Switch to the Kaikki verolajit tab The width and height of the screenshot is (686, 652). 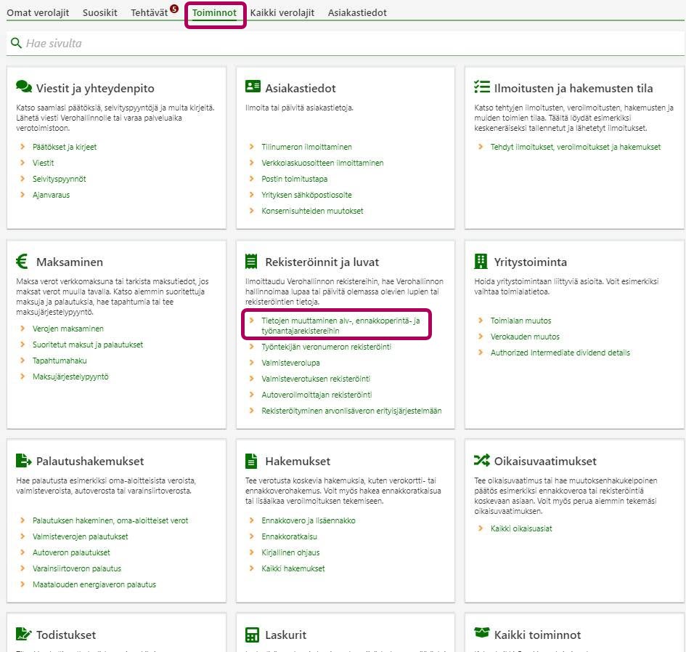282,12
